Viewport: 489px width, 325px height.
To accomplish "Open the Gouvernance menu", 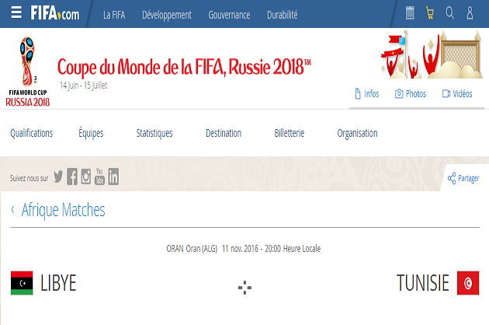I will click(229, 15).
